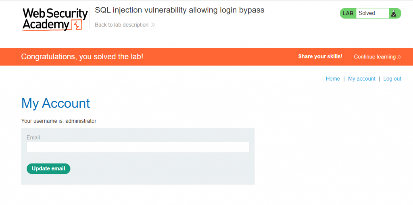Click the Share your skills link

coord(320,57)
